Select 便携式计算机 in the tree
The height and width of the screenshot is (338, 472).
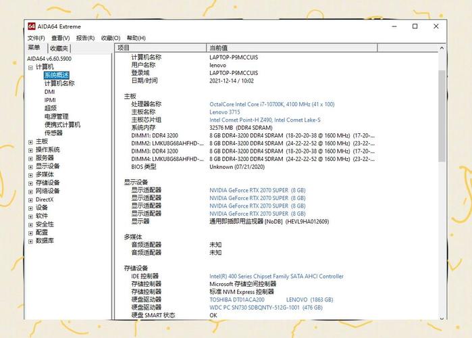coord(62,124)
